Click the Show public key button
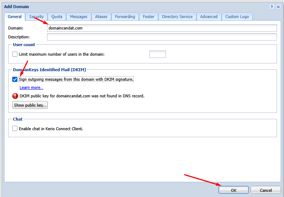The width and height of the screenshot is (284, 197). pyautogui.click(x=30, y=105)
